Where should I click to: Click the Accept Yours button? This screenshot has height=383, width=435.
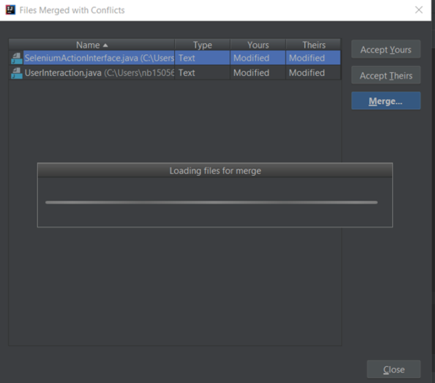tap(385, 50)
